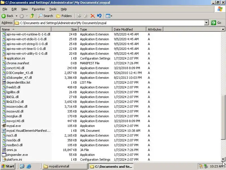Select file freebl3.dll
The image size is (226, 170).
click(13, 87)
